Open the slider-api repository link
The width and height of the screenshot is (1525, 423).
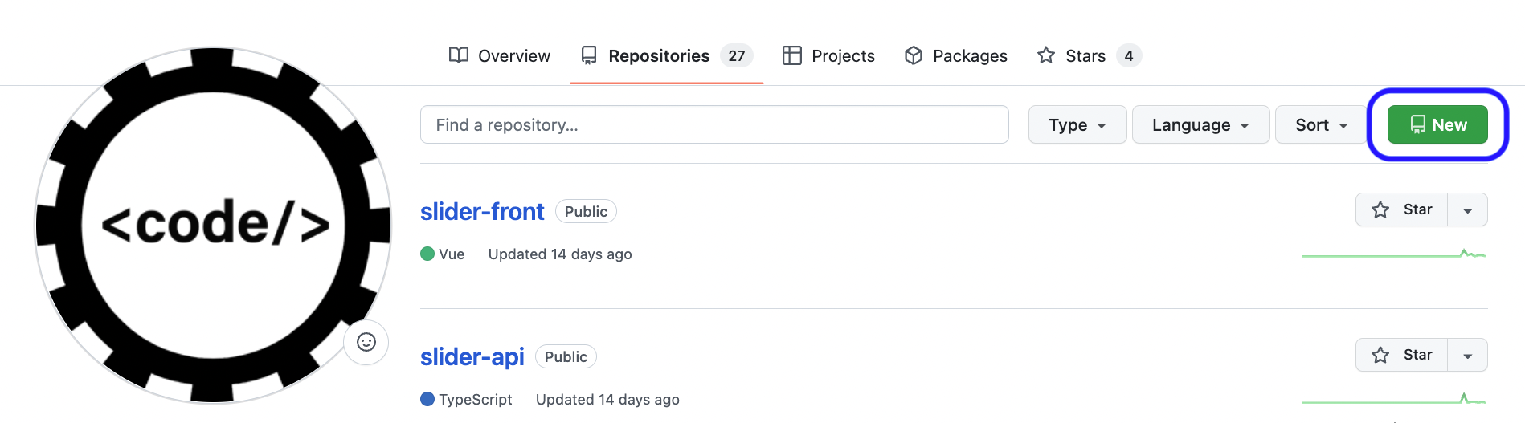coord(472,356)
